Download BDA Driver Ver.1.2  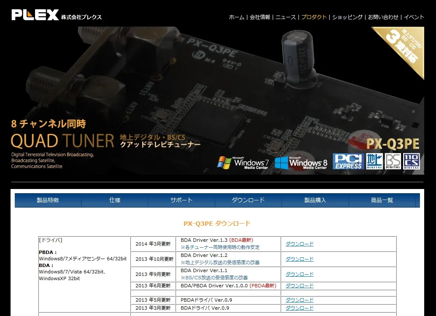(300, 259)
